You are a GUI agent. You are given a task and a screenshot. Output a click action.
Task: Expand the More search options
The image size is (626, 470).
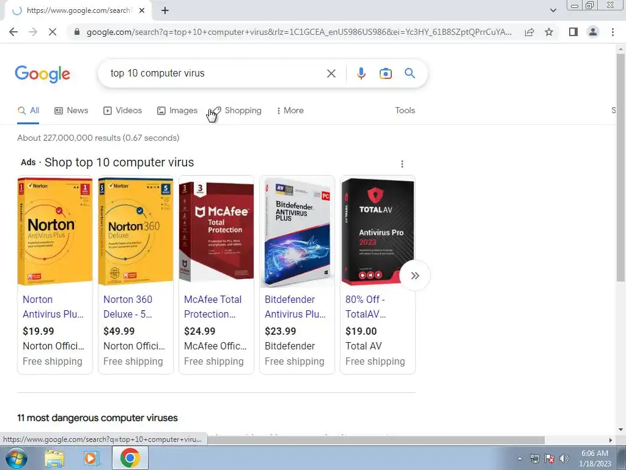290,110
